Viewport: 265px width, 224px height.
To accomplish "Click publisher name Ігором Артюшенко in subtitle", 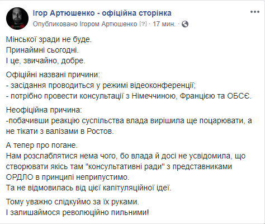I will pyautogui.click(x=108, y=24).
